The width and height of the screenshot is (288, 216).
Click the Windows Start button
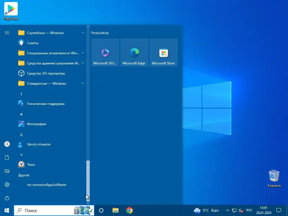[7, 210]
